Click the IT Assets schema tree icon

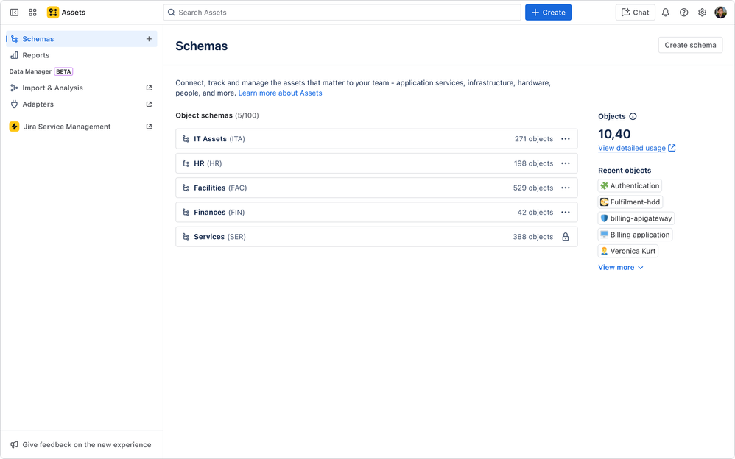[186, 138]
